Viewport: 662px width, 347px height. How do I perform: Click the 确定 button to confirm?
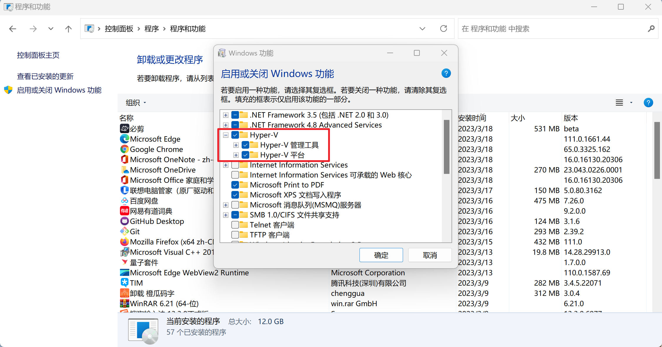click(x=381, y=254)
